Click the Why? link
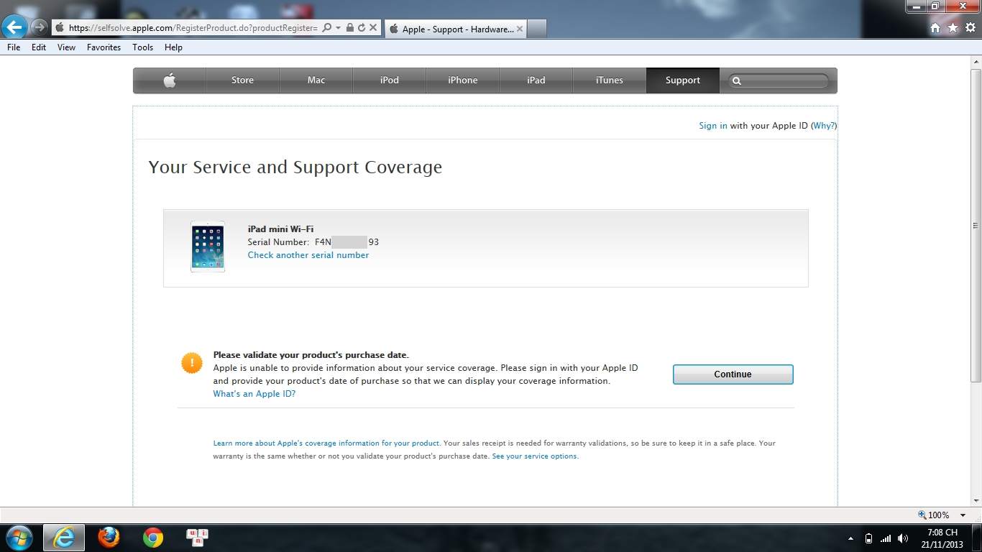This screenshot has height=552, width=982. (x=824, y=126)
